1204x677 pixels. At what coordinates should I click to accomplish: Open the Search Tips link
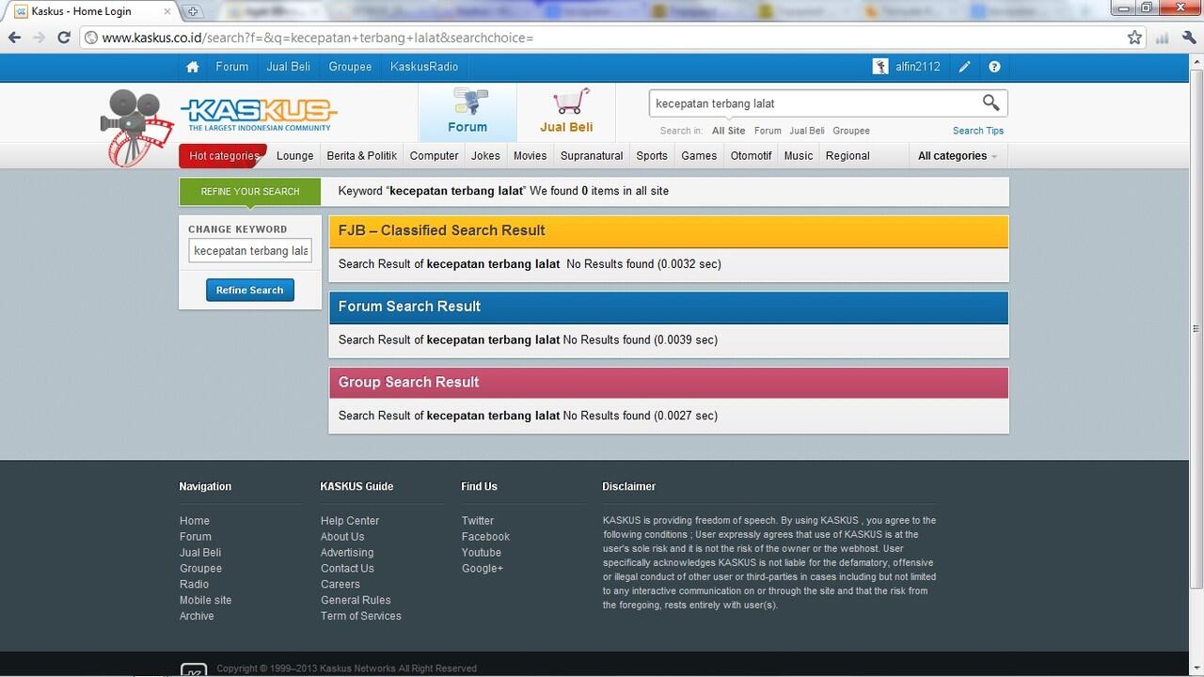click(x=978, y=131)
